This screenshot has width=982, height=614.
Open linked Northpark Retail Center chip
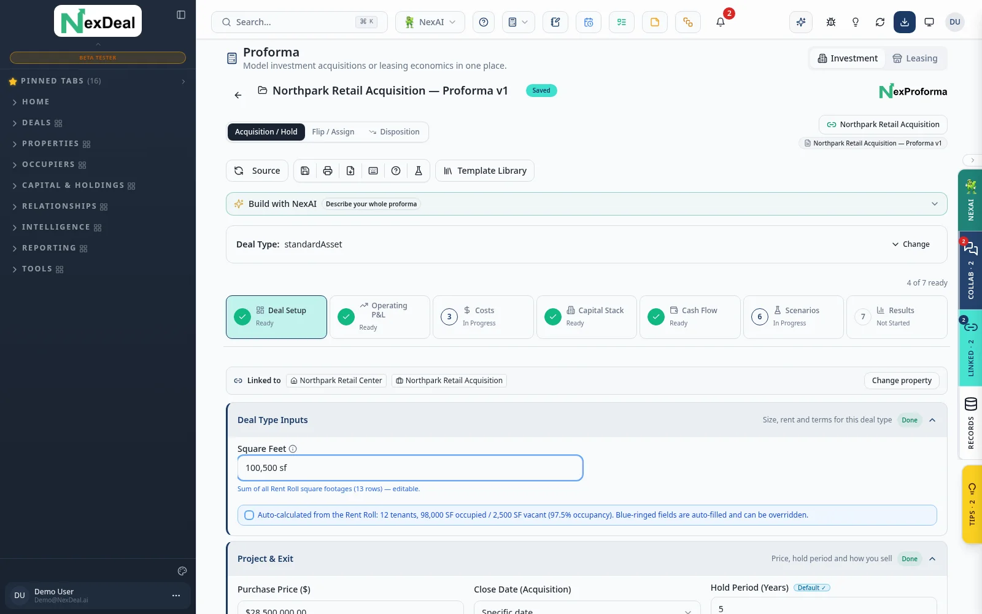point(336,381)
